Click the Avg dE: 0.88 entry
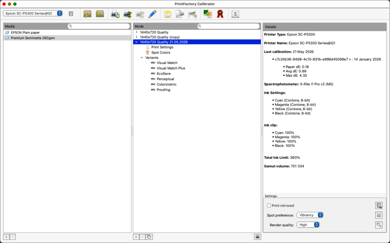390x243 pixels. [296, 71]
